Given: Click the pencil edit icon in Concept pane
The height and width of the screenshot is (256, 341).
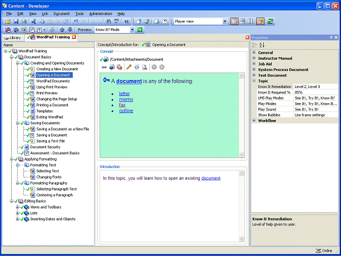Looking at the screenshot, I should point(129,67).
